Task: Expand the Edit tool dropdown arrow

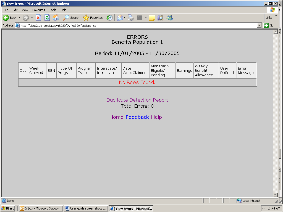Action: 146,18
